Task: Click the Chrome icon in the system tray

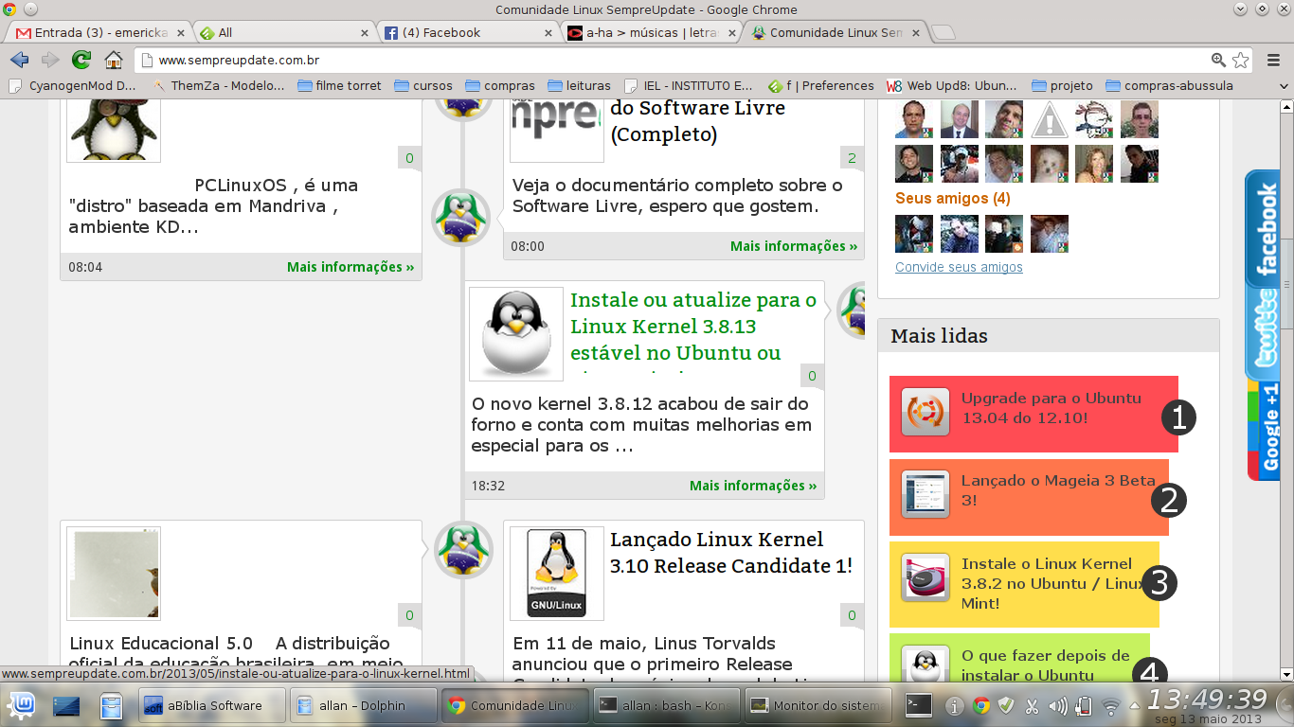Action: pos(981,706)
